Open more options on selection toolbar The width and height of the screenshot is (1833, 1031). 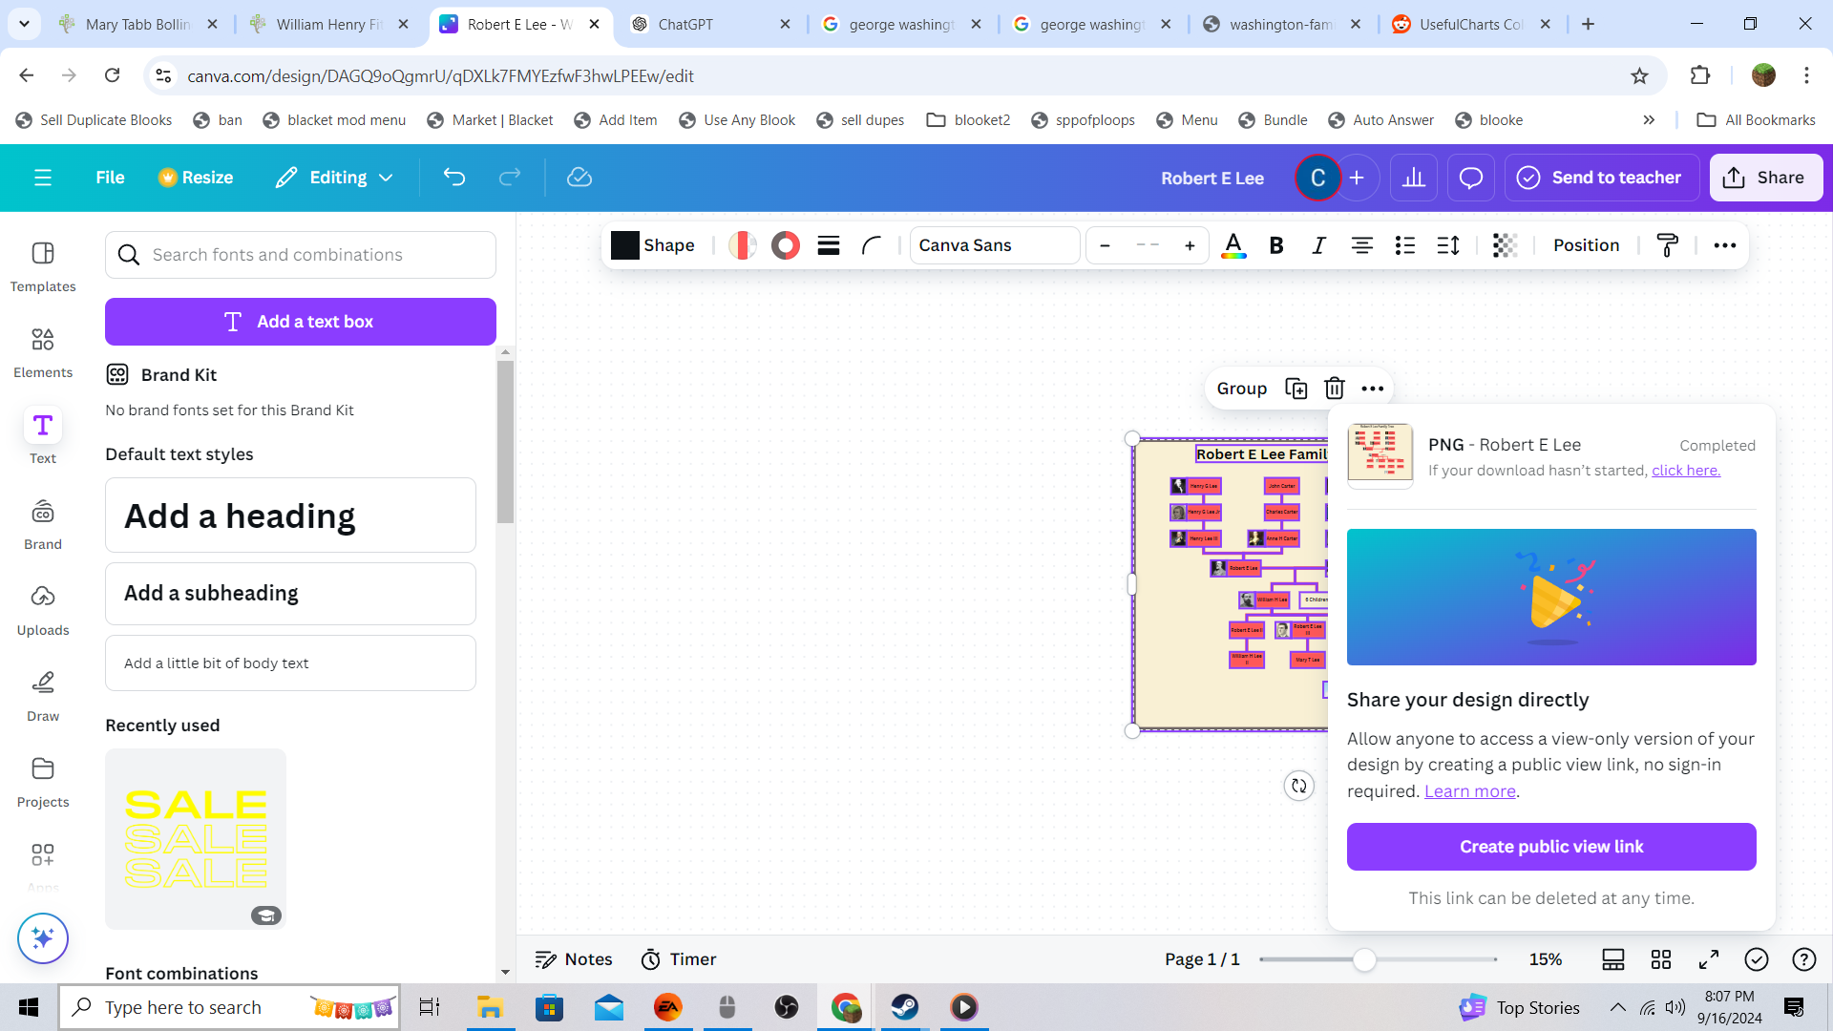(x=1373, y=389)
